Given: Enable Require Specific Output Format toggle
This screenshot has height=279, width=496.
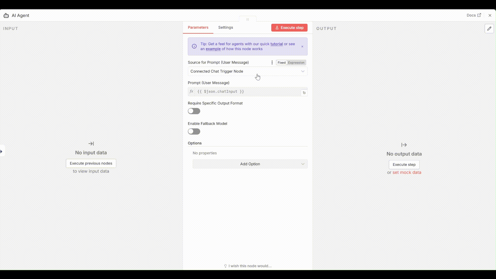Looking at the screenshot, I should click(x=194, y=111).
